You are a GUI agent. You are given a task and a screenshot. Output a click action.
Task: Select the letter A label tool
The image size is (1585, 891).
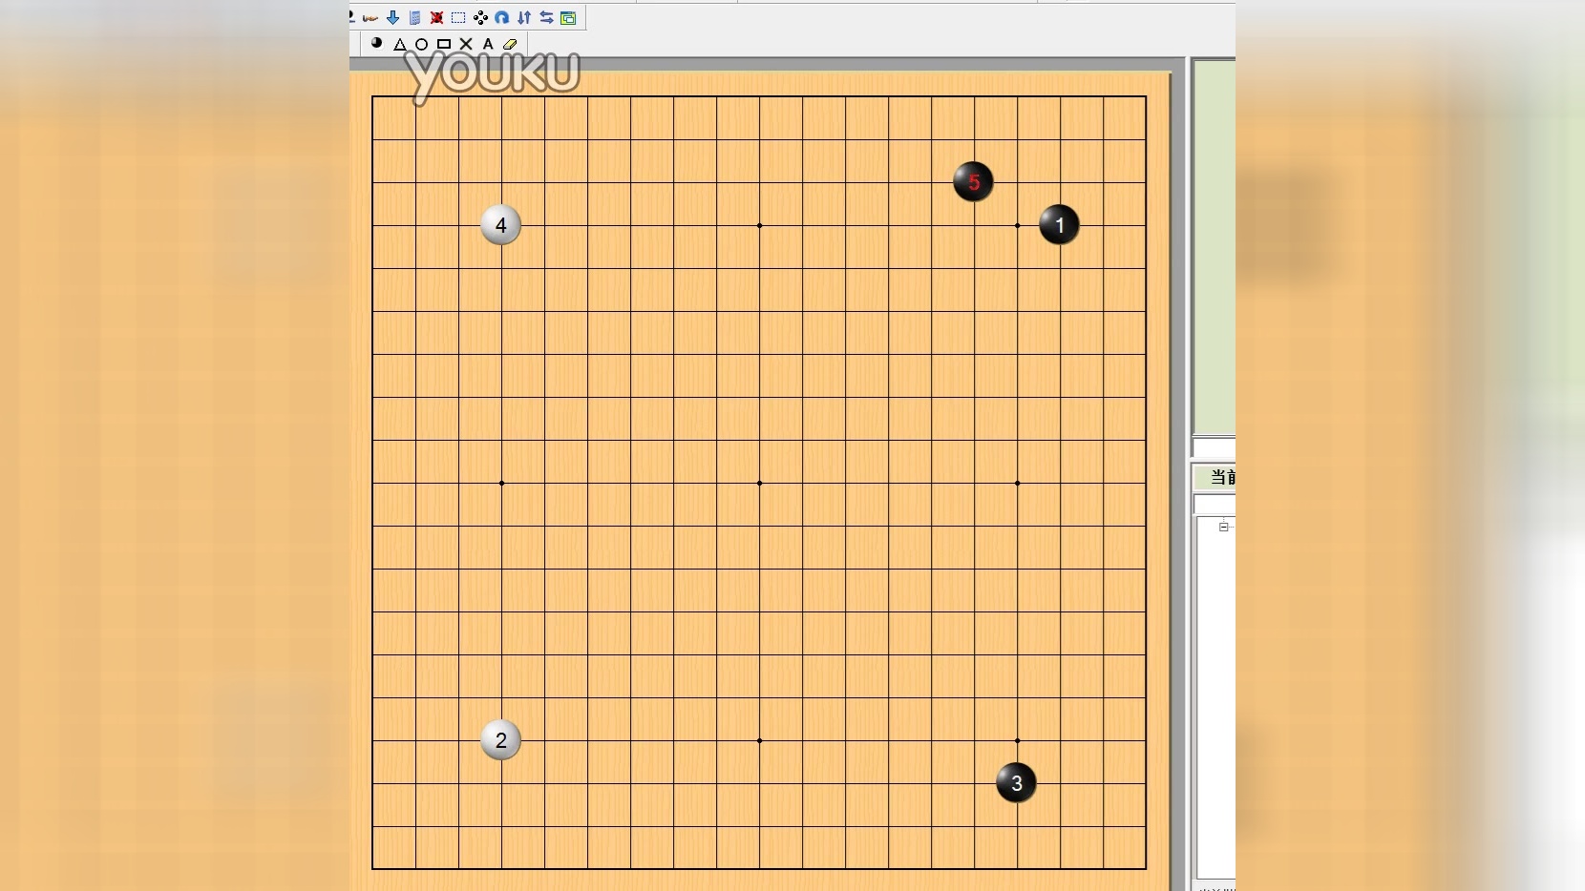pyautogui.click(x=488, y=44)
